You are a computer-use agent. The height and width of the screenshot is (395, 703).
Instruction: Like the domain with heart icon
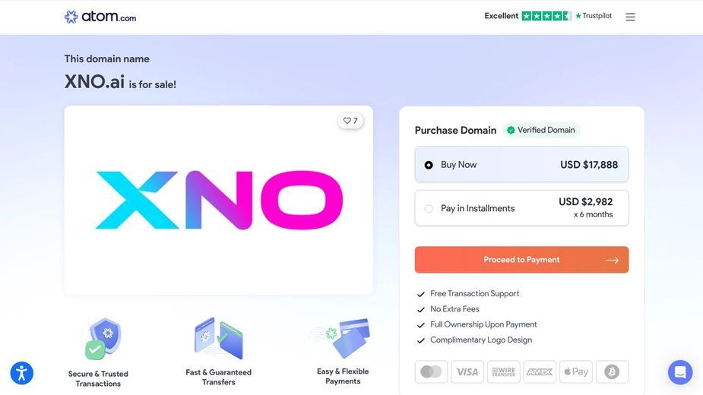pos(350,121)
